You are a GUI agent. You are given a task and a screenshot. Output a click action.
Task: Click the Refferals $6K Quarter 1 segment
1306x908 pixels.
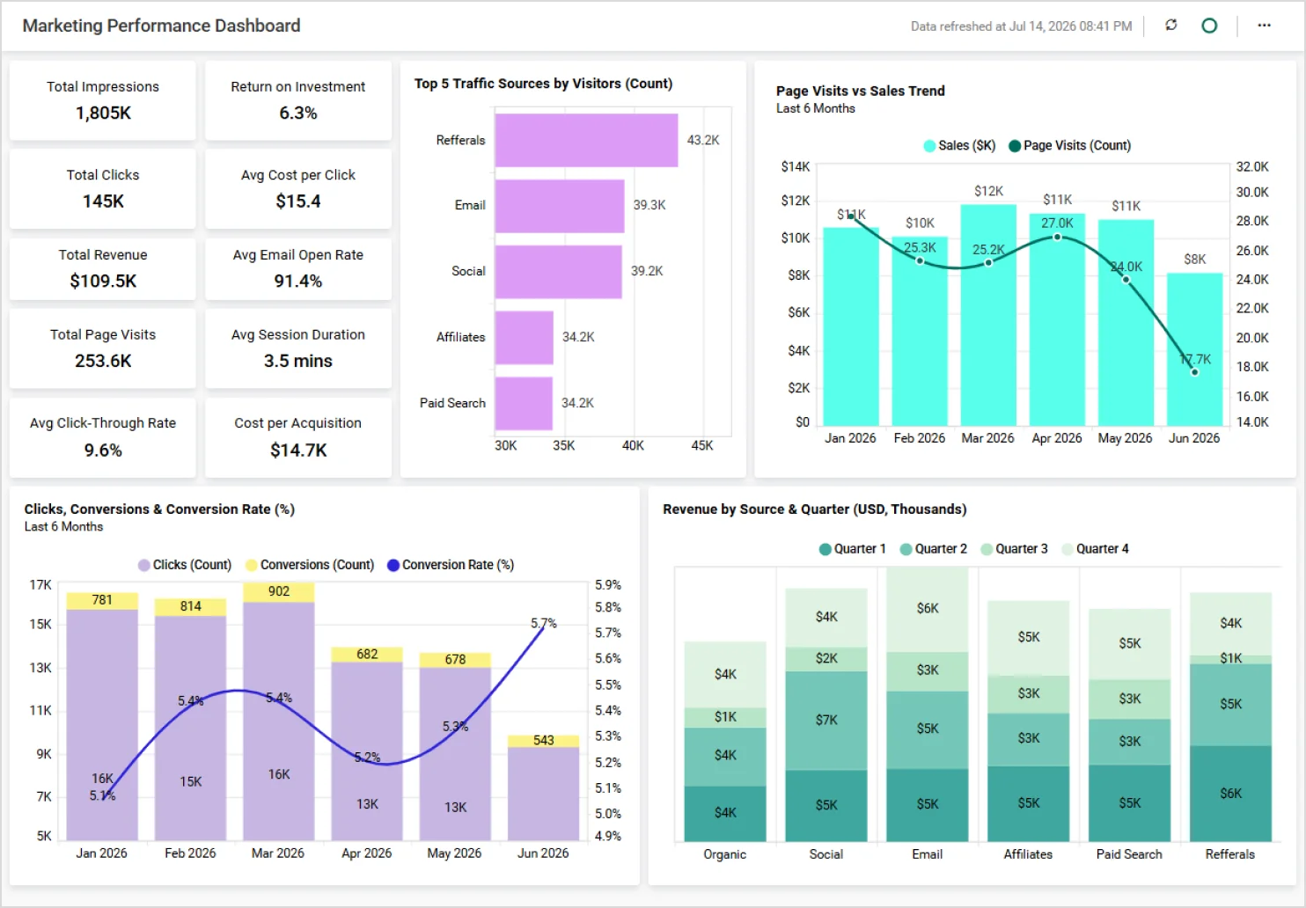click(1230, 794)
